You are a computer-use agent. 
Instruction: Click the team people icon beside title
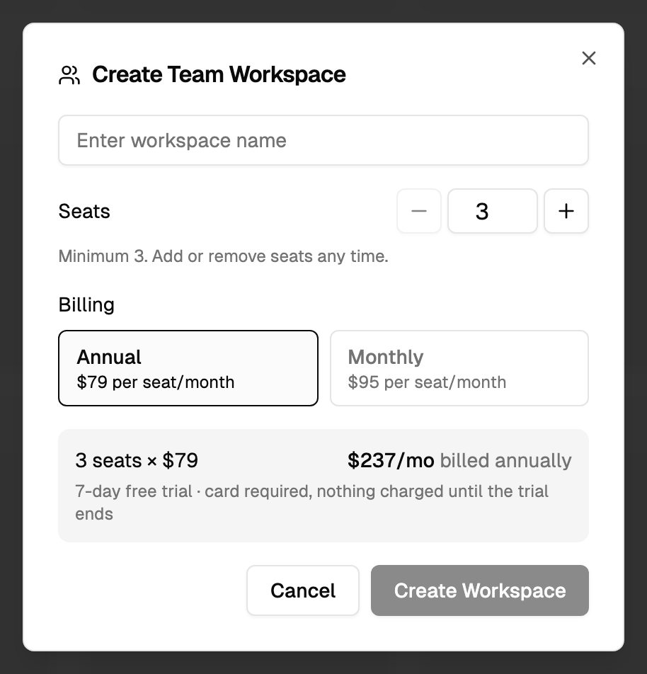click(x=69, y=75)
